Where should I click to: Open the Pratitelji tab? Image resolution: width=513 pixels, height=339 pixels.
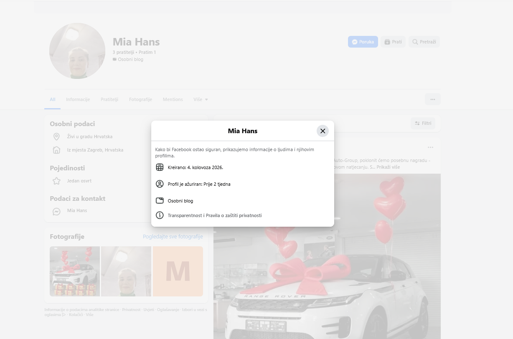[109, 99]
